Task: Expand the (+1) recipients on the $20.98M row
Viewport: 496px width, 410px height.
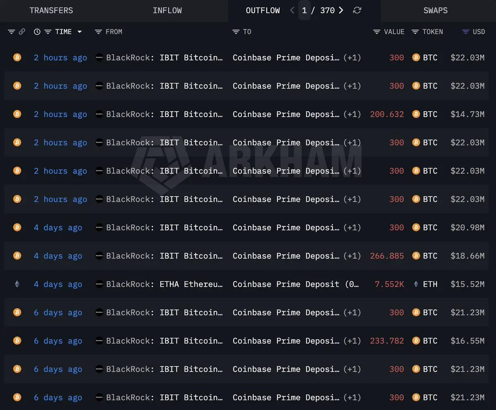Action: [x=352, y=228]
